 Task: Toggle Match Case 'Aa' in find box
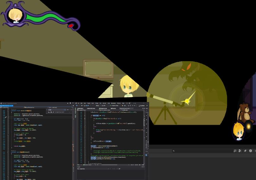pyautogui.click(x=49, y=112)
